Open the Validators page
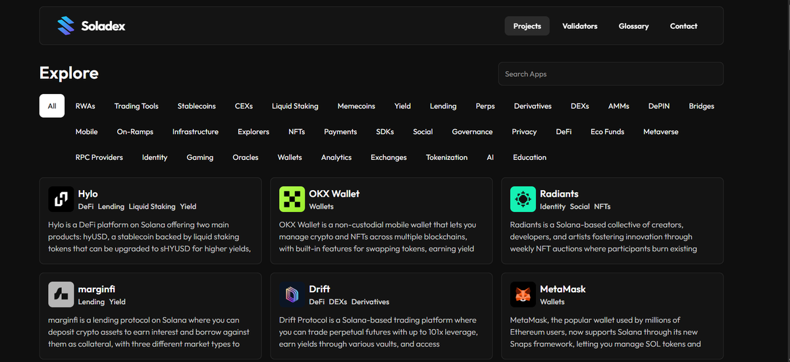The image size is (790, 362). 580,26
